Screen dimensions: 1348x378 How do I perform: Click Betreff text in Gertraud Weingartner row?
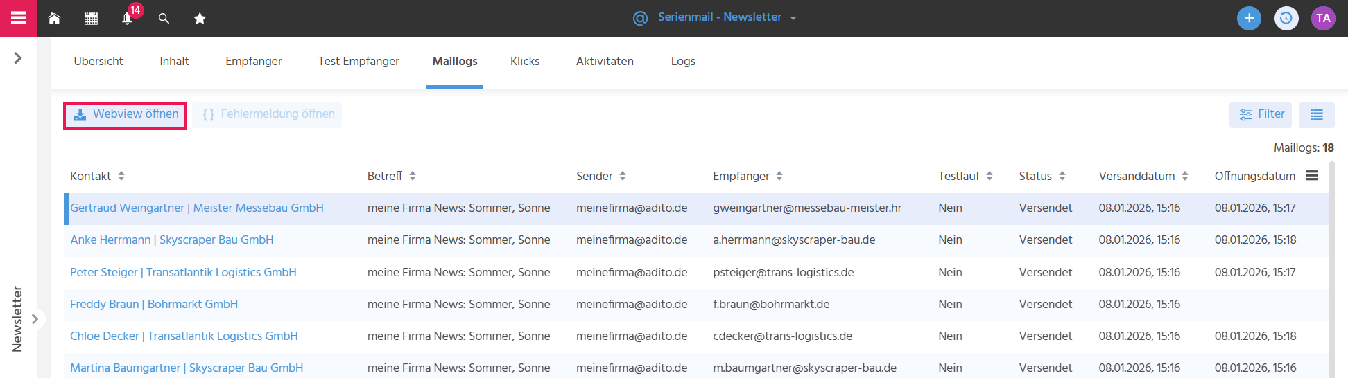coord(459,208)
